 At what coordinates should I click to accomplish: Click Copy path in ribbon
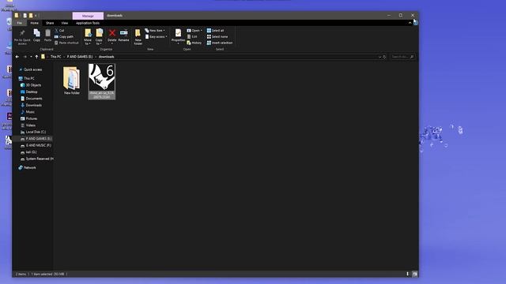[x=64, y=37]
